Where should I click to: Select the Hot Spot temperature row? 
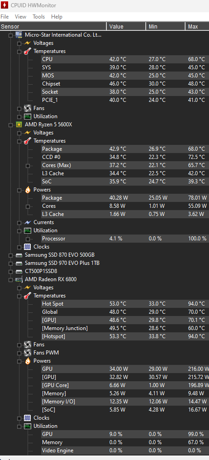[x=125, y=304]
